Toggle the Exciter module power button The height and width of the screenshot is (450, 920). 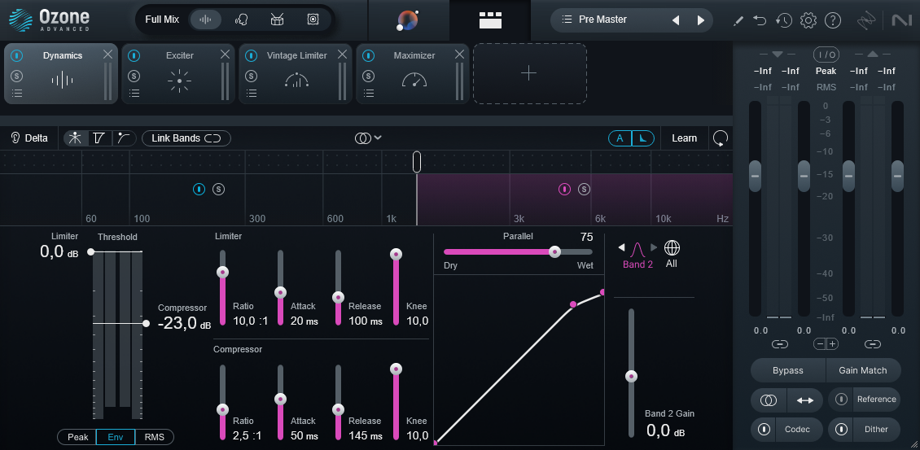[134, 55]
